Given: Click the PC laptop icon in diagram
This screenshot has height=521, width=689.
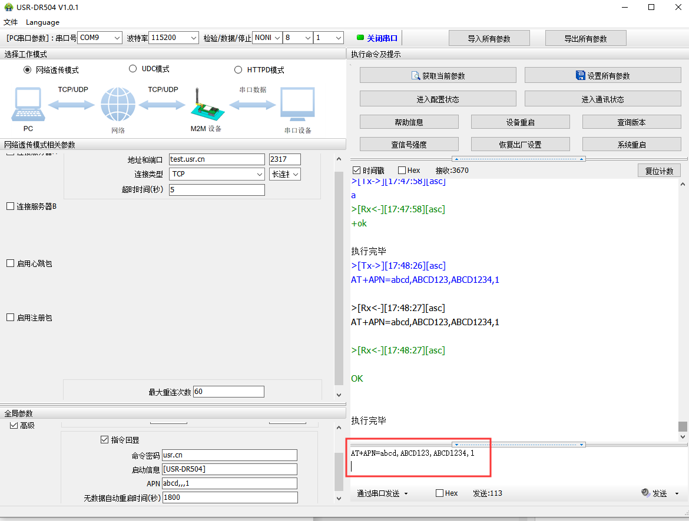Looking at the screenshot, I should (x=28, y=104).
